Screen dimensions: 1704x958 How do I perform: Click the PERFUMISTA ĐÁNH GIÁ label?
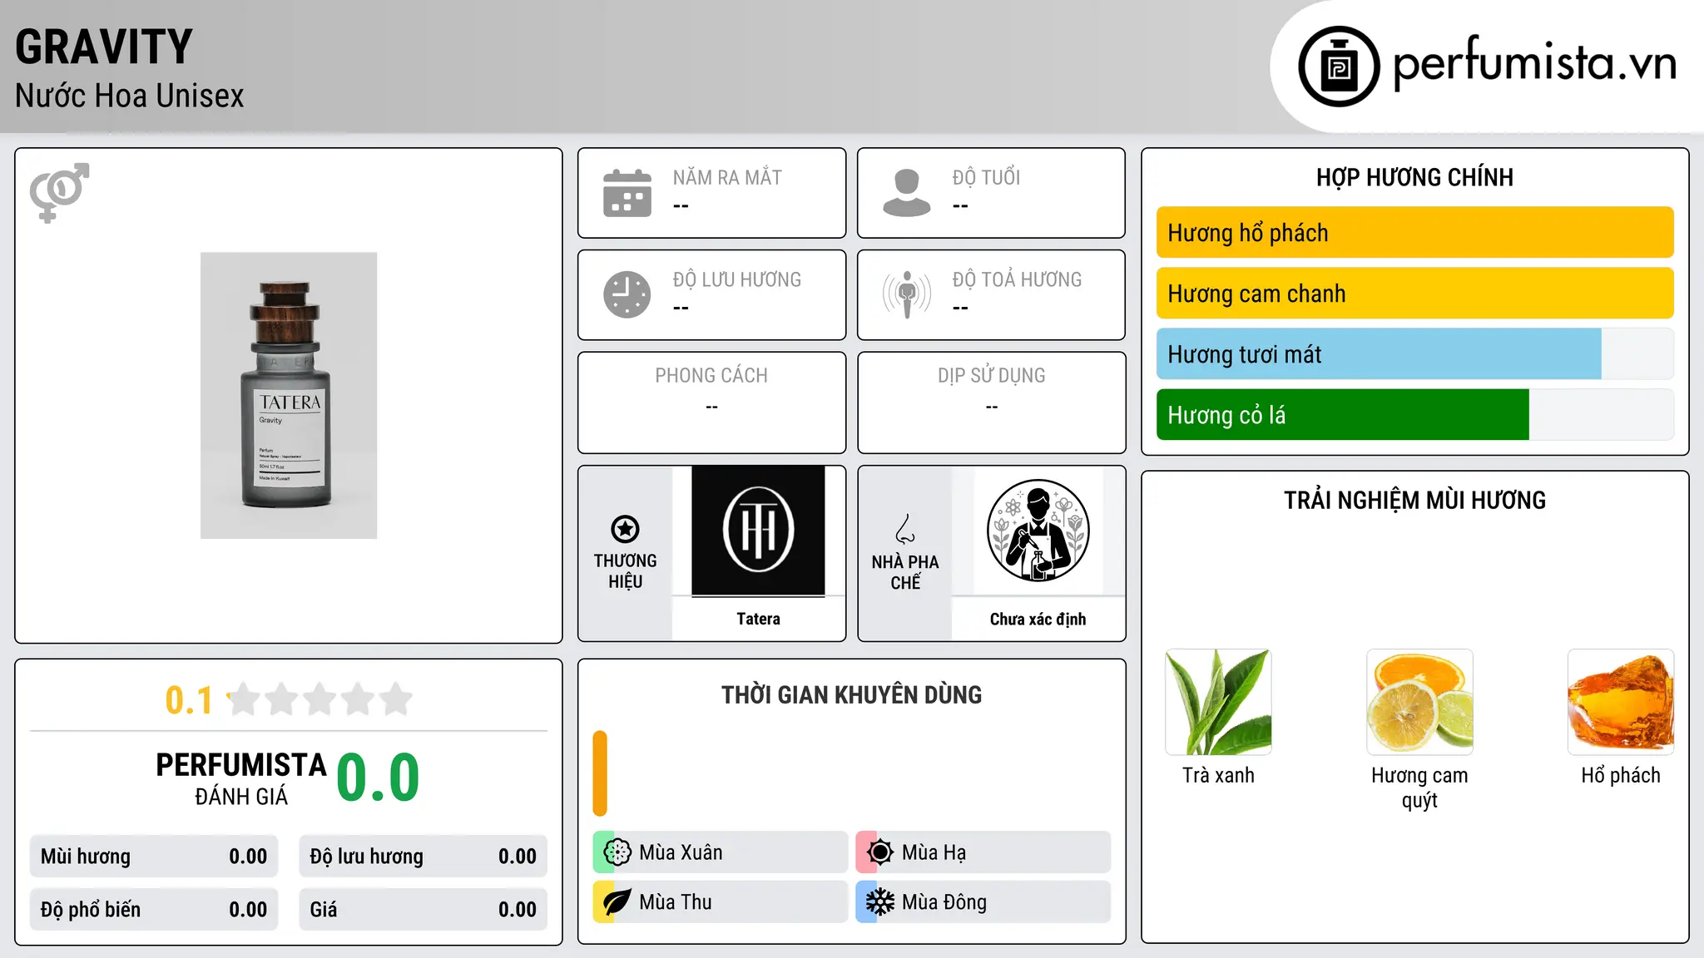(241, 778)
